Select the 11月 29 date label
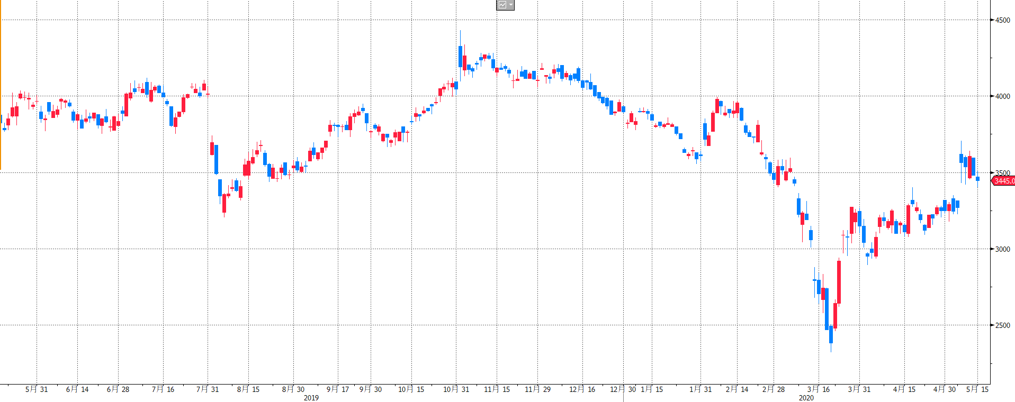 pos(537,389)
